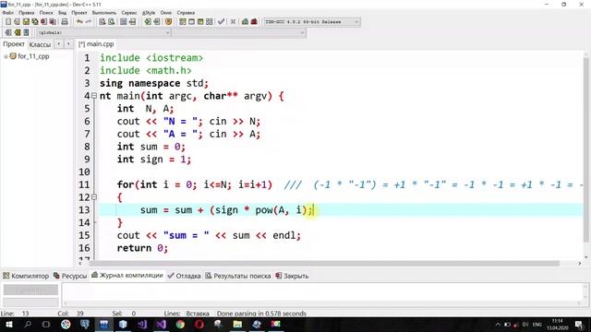Click the blue icon in second toolbar row
Image resolution: width=591 pixels, height=332 pixels.
tap(26, 32)
